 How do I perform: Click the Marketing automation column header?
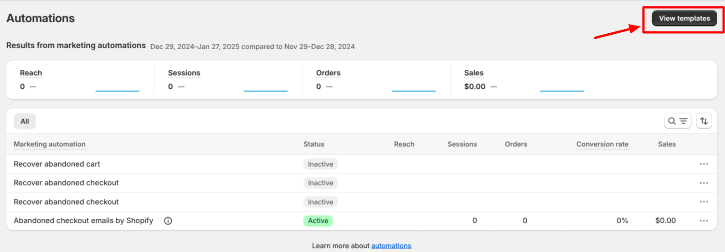50,144
